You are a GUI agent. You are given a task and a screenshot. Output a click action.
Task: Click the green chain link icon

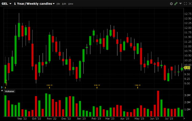tap(176, 4)
